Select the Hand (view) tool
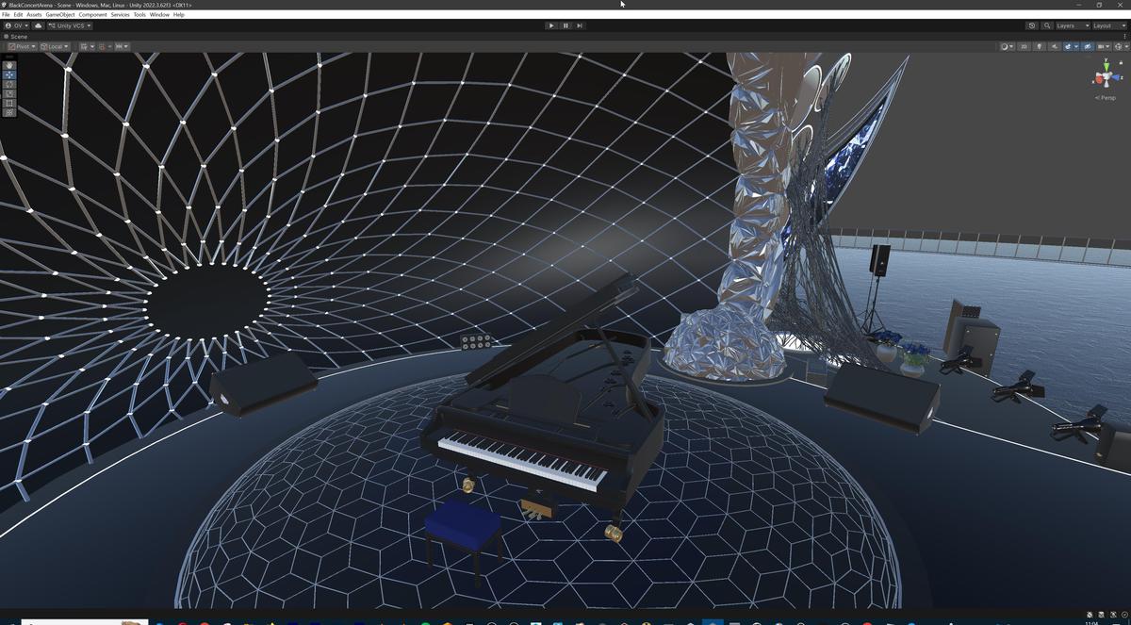 [9, 65]
